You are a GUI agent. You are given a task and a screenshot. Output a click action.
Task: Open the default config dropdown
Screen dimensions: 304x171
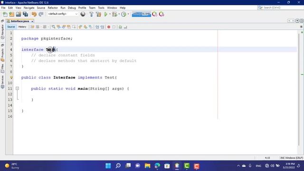click(63, 14)
